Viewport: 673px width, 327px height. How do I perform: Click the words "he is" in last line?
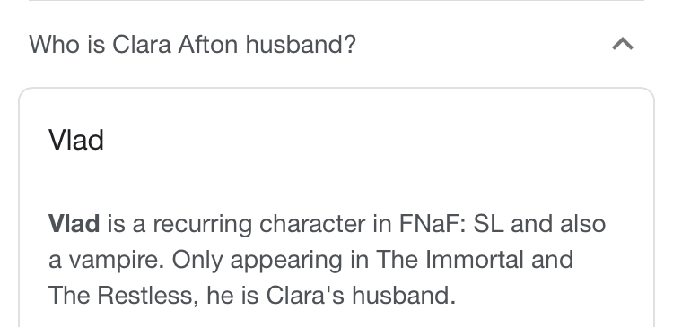tap(232, 296)
